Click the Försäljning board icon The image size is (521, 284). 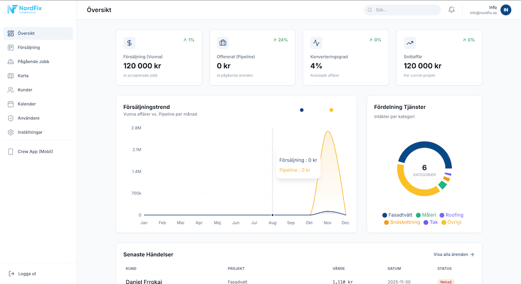tap(10, 47)
